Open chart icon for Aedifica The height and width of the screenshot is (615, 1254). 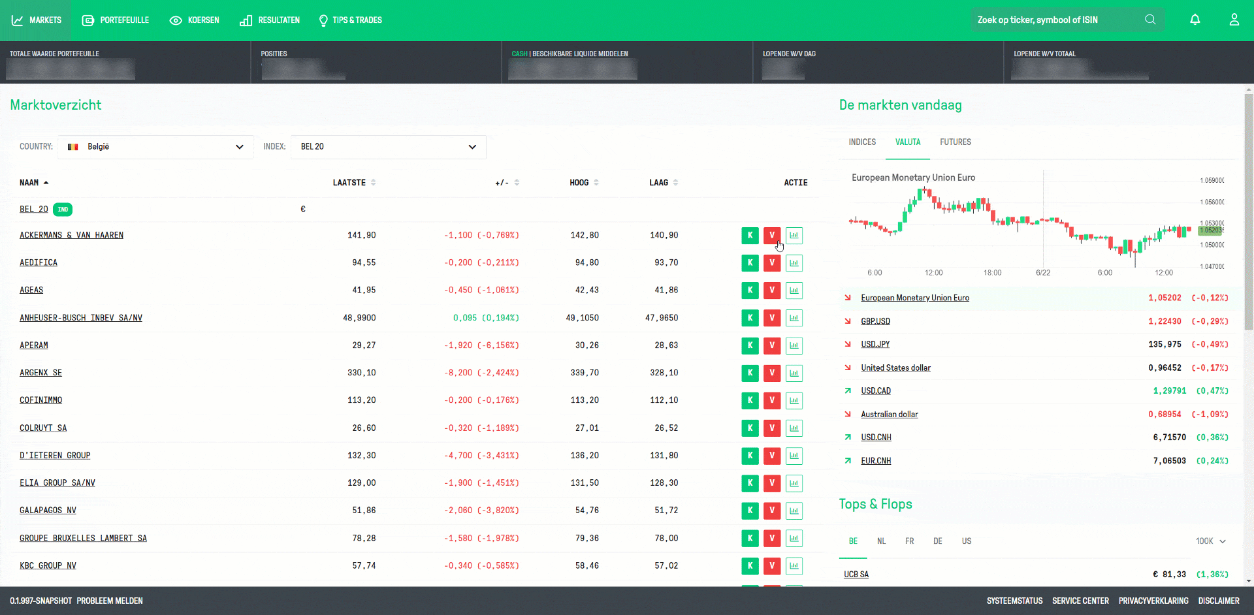(794, 263)
